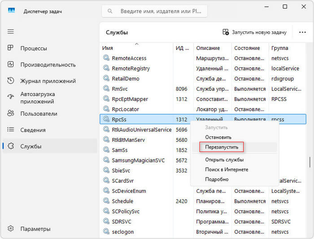Click the gear icon beside RpcLocator service
This screenshot has width=314, height=239.
point(106,109)
